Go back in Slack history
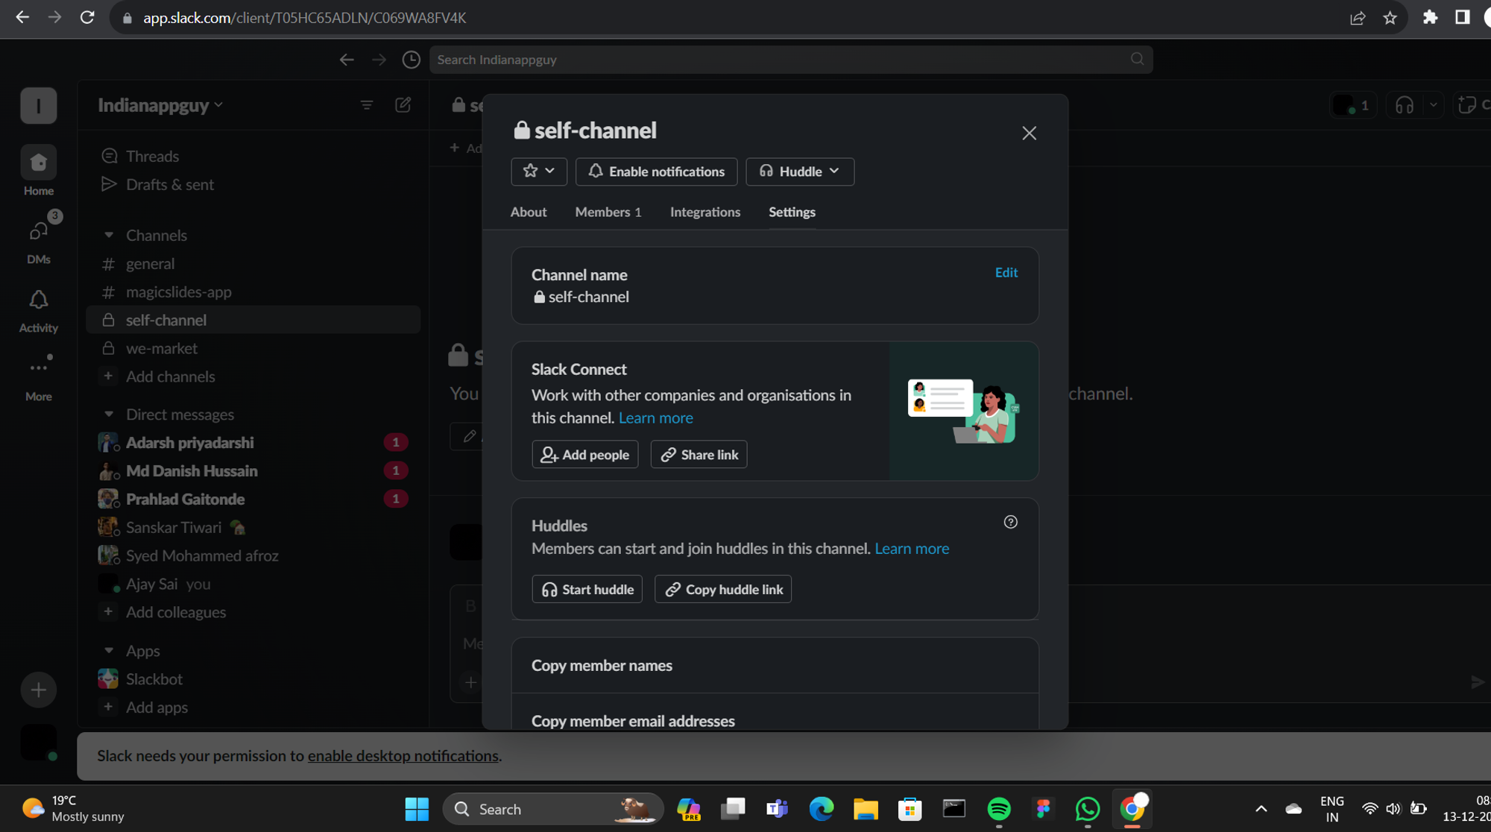 [x=346, y=60]
